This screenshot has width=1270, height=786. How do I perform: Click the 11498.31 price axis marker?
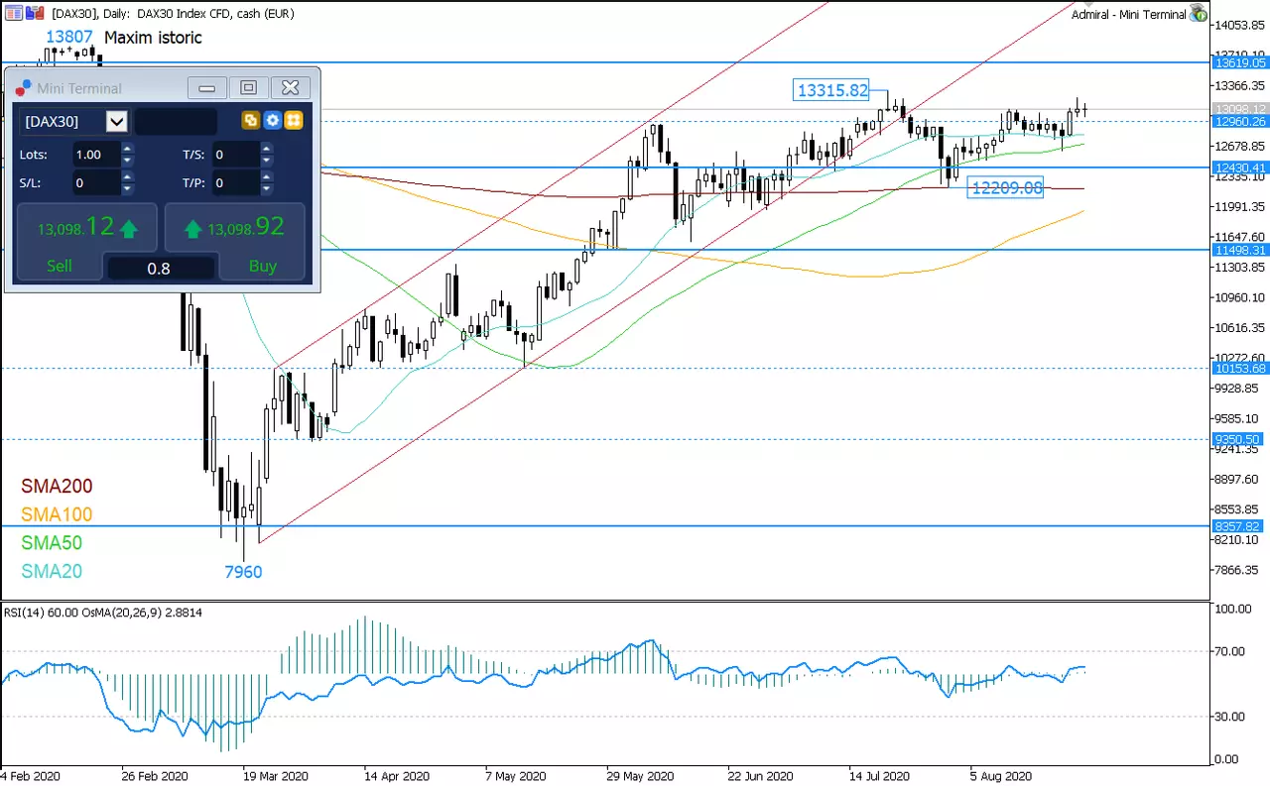tap(1240, 250)
